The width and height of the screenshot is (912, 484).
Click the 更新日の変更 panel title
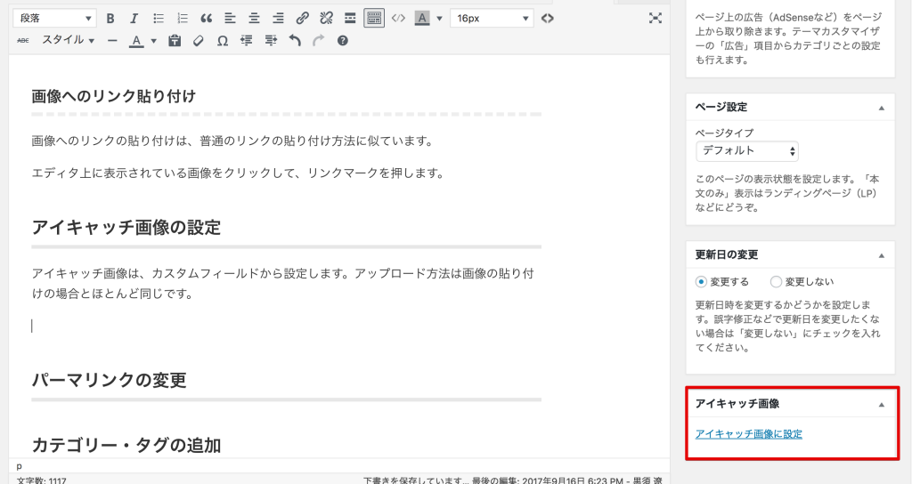[x=727, y=254]
